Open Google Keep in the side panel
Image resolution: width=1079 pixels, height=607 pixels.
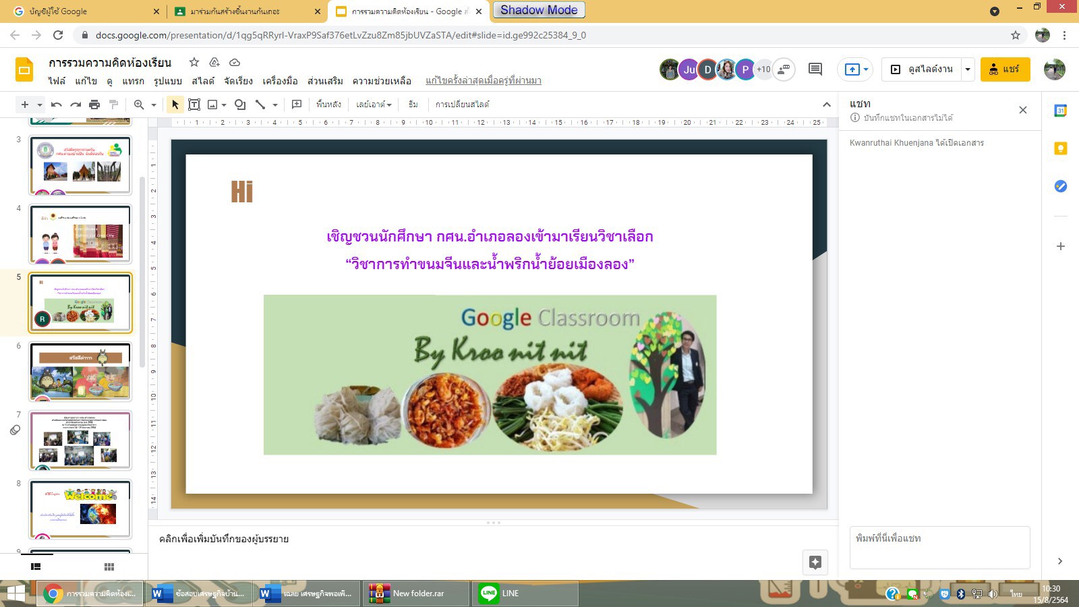[1060, 148]
